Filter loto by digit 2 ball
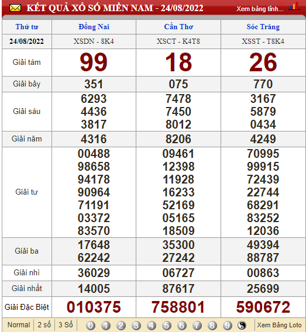The image size is (306, 332). (x=121, y=325)
